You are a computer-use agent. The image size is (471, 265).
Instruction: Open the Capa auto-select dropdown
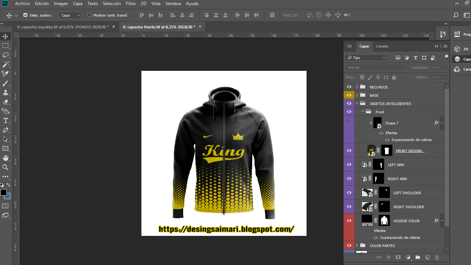pos(71,15)
